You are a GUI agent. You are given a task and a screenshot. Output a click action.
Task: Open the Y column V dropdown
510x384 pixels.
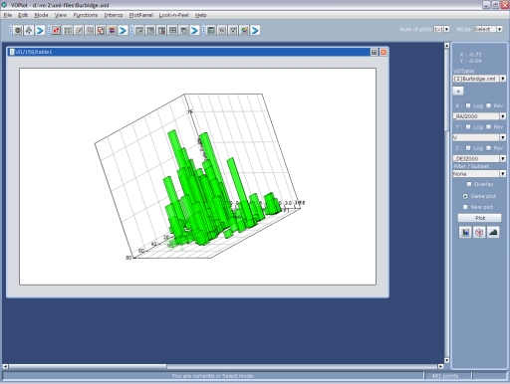coord(479,137)
